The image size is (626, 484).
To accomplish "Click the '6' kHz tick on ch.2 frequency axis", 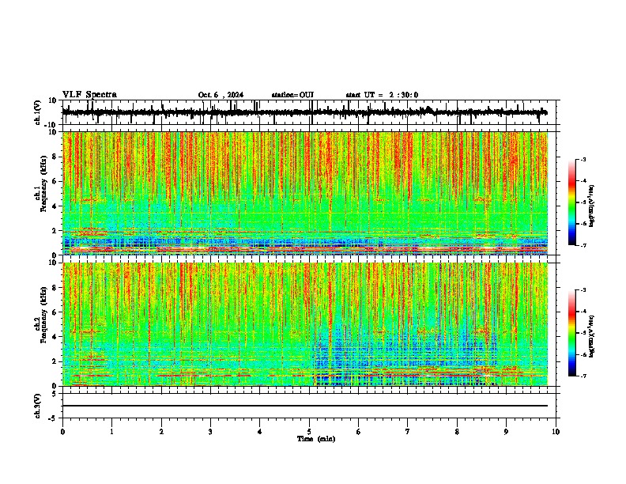I will (x=55, y=312).
